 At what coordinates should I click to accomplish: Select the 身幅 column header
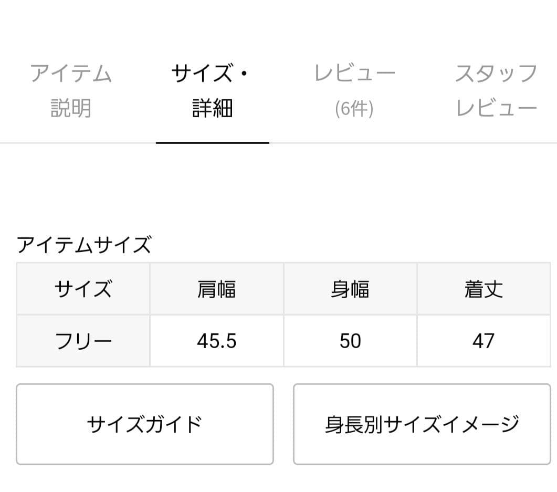pos(351,289)
